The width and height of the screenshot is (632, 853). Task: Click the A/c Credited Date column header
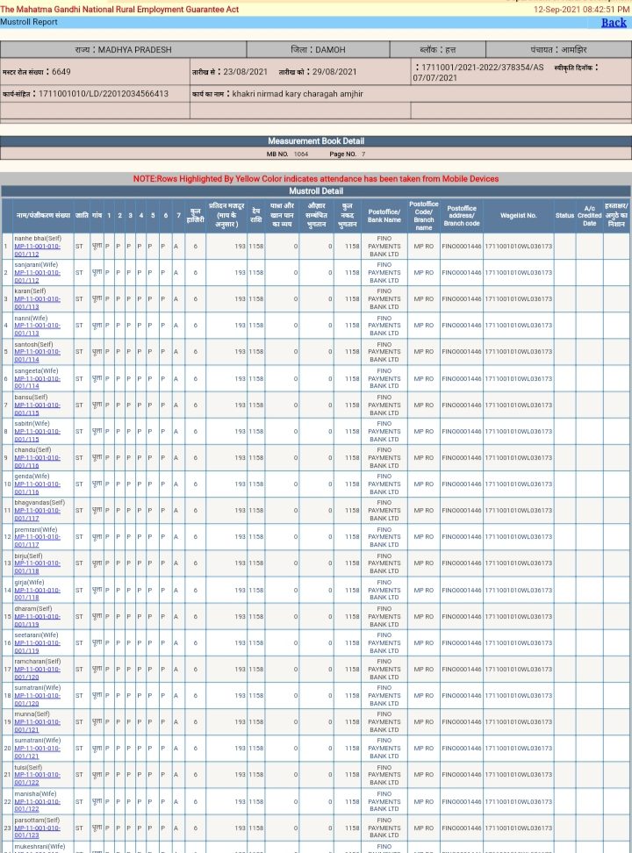coord(590,215)
